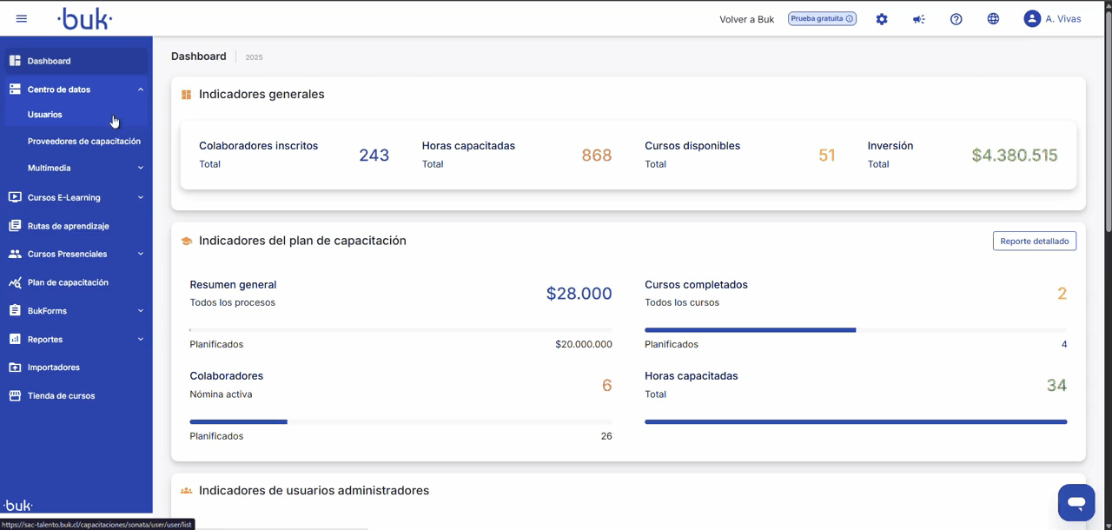The width and height of the screenshot is (1112, 530).
Task: Expand the Cursos Presenciales menu
Action: coord(140,255)
